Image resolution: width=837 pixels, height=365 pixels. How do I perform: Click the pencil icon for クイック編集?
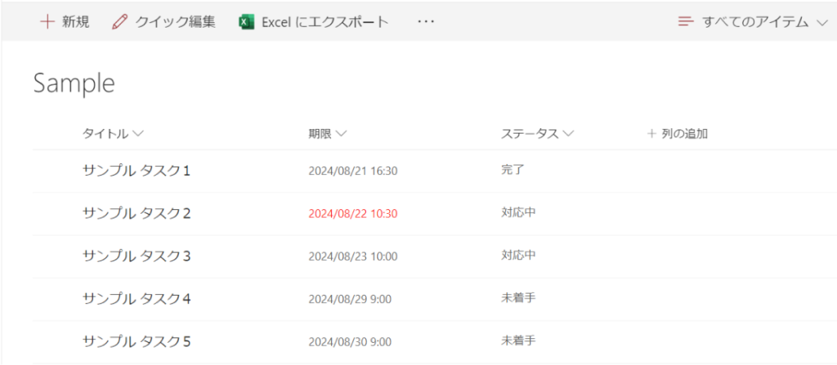click(120, 22)
